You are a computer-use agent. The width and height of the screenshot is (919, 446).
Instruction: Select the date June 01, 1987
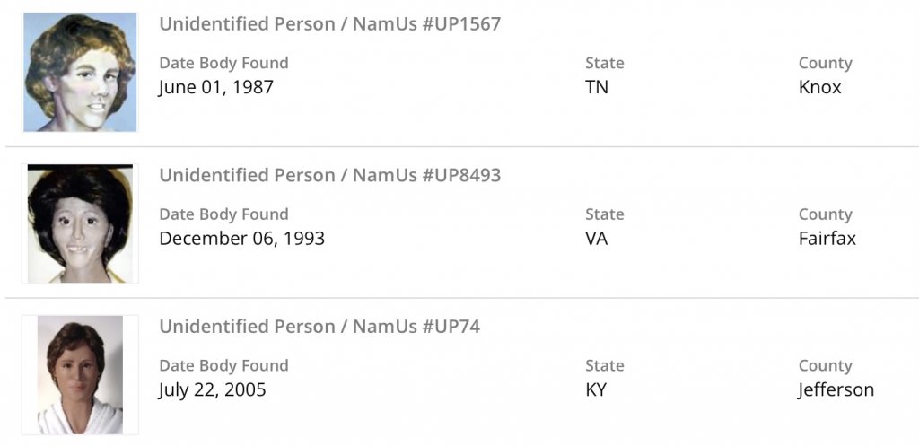point(216,88)
